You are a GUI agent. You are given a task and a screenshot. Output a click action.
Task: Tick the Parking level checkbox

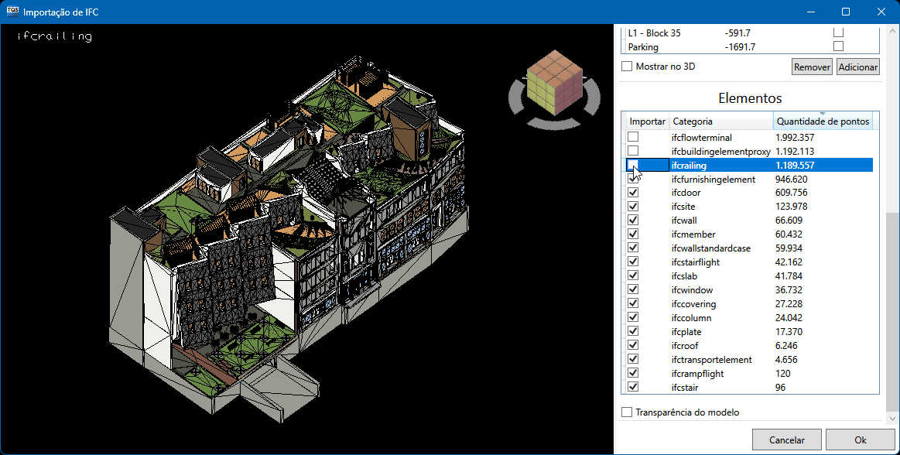coord(838,46)
